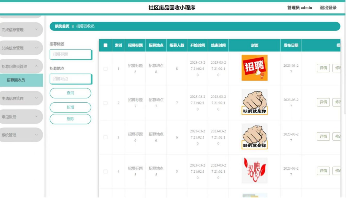
Task: Expand the 申请信息管理 menu chevron
Action: point(36,98)
